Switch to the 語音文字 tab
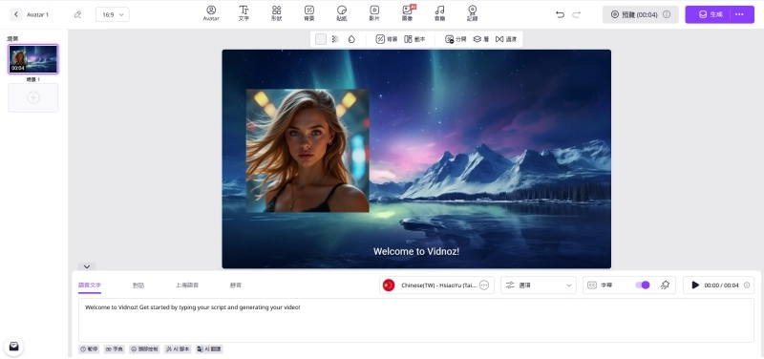 coord(90,285)
